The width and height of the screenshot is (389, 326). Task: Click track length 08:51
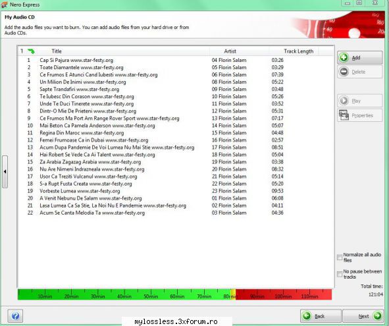(277, 148)
